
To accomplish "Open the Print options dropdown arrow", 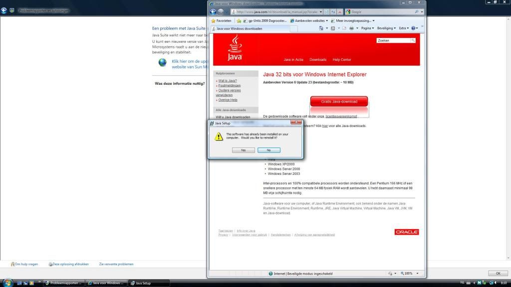I will 357,28.
